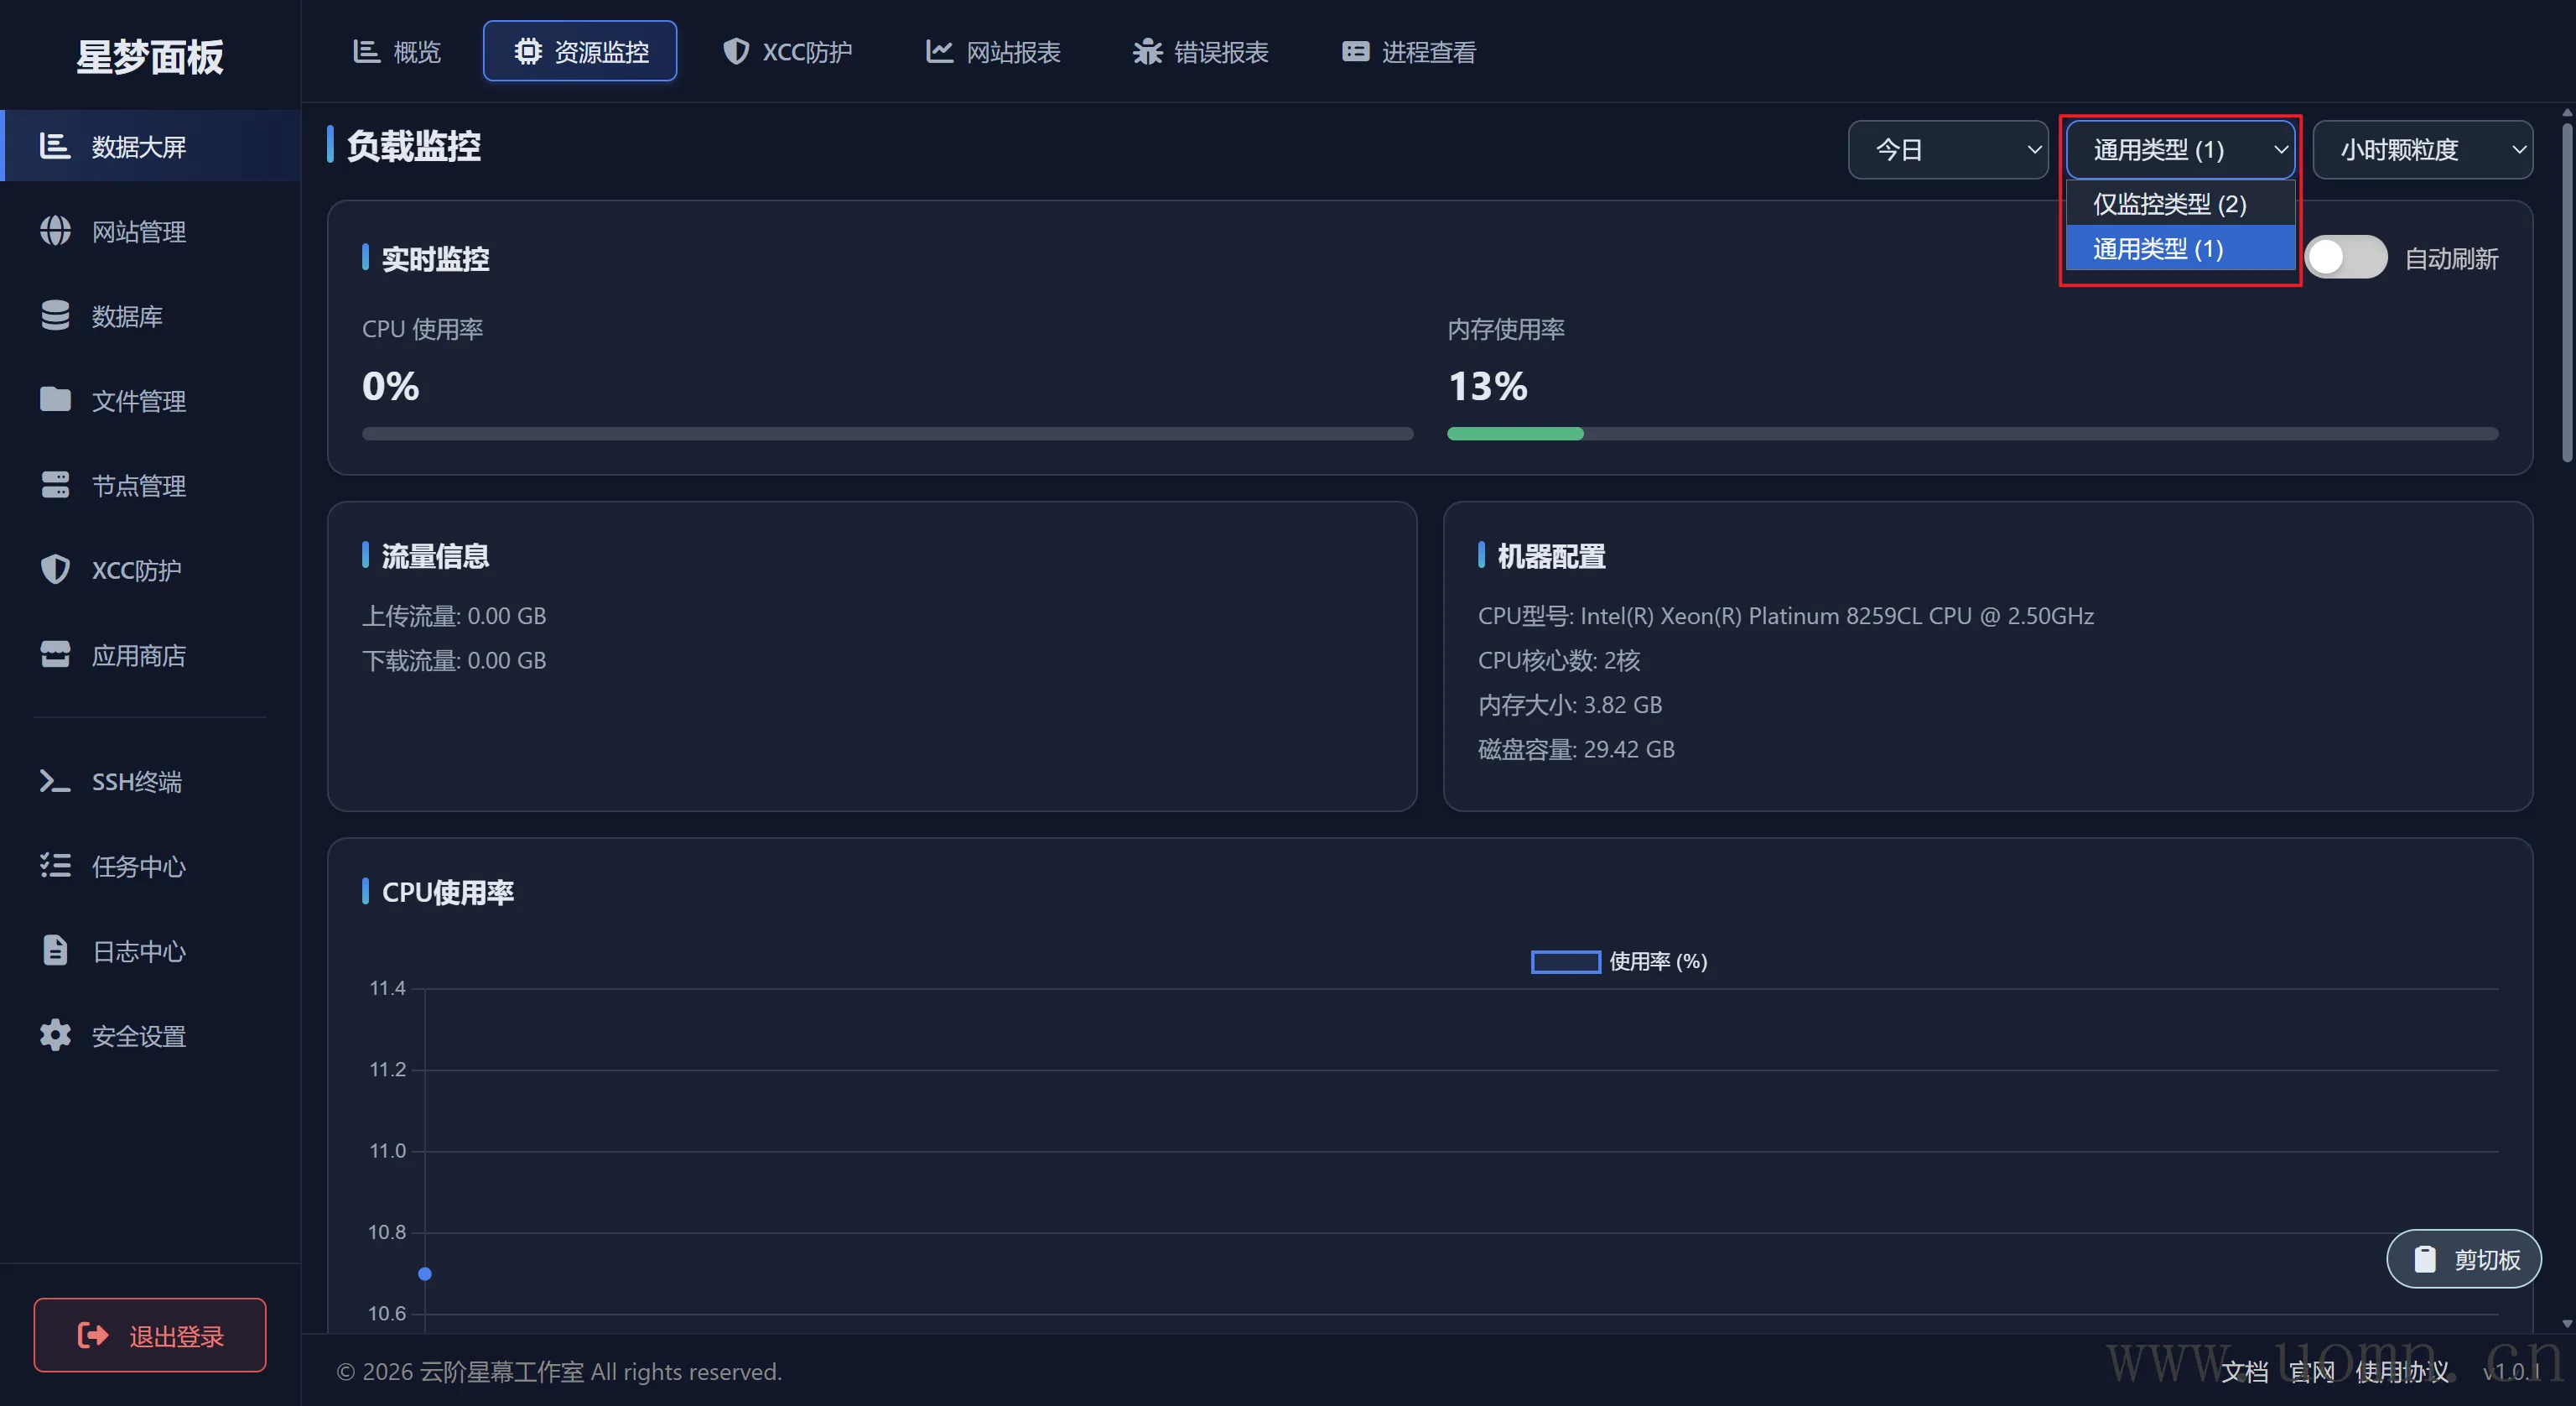Screen dimensions: 2576x1406
Task: Switch to the 网站报表 tab
Action: (993, 52)
